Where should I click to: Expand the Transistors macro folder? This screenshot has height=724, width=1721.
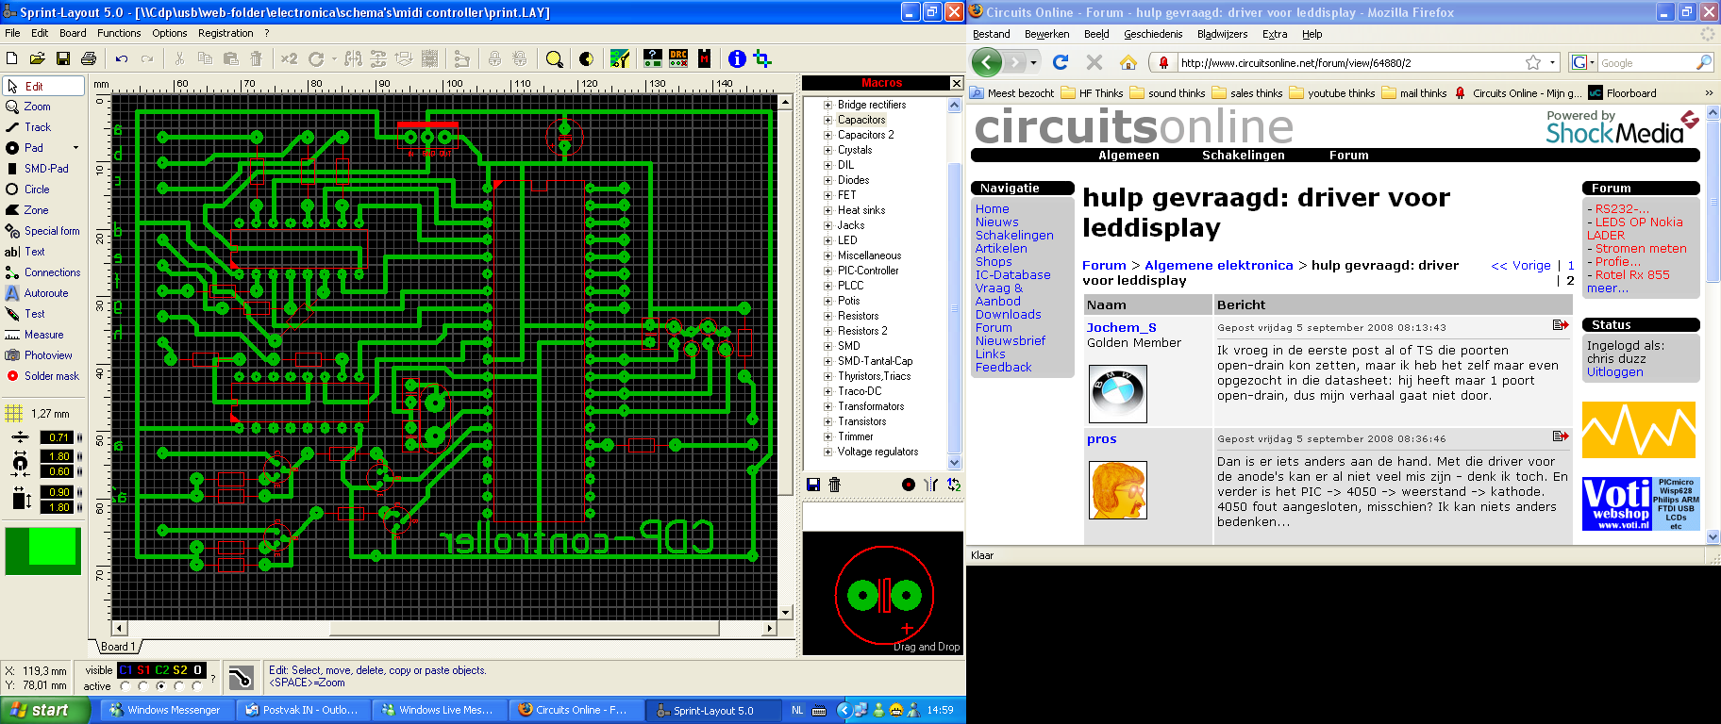828,421
